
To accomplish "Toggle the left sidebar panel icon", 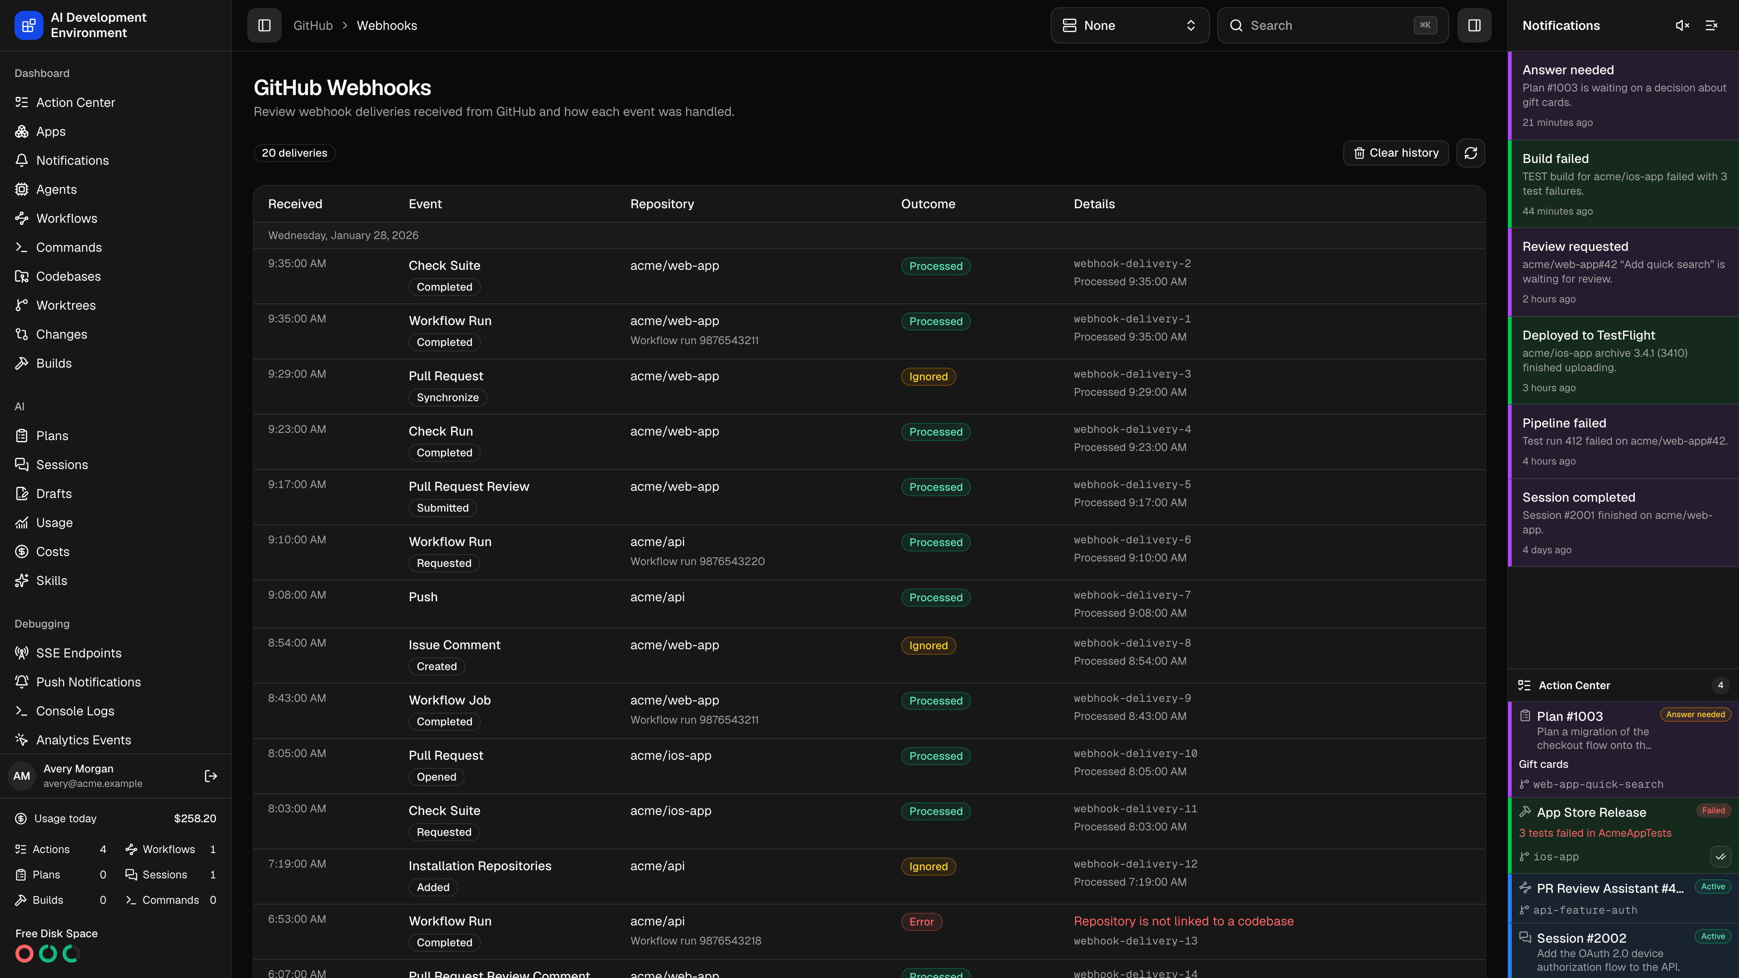I will click(x=264, y=26).
